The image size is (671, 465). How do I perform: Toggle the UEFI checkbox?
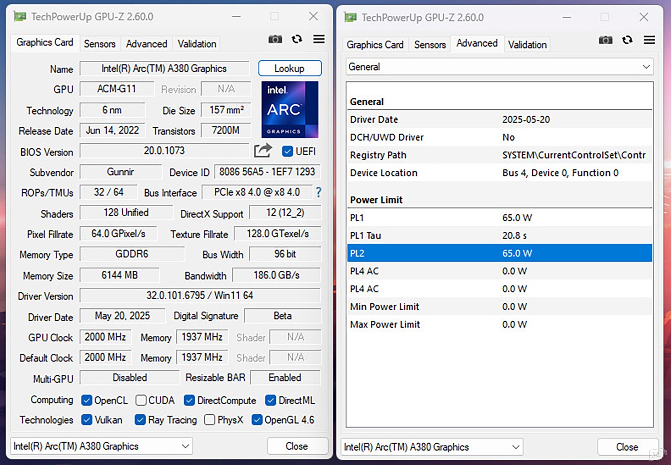[x=287, y=151]
